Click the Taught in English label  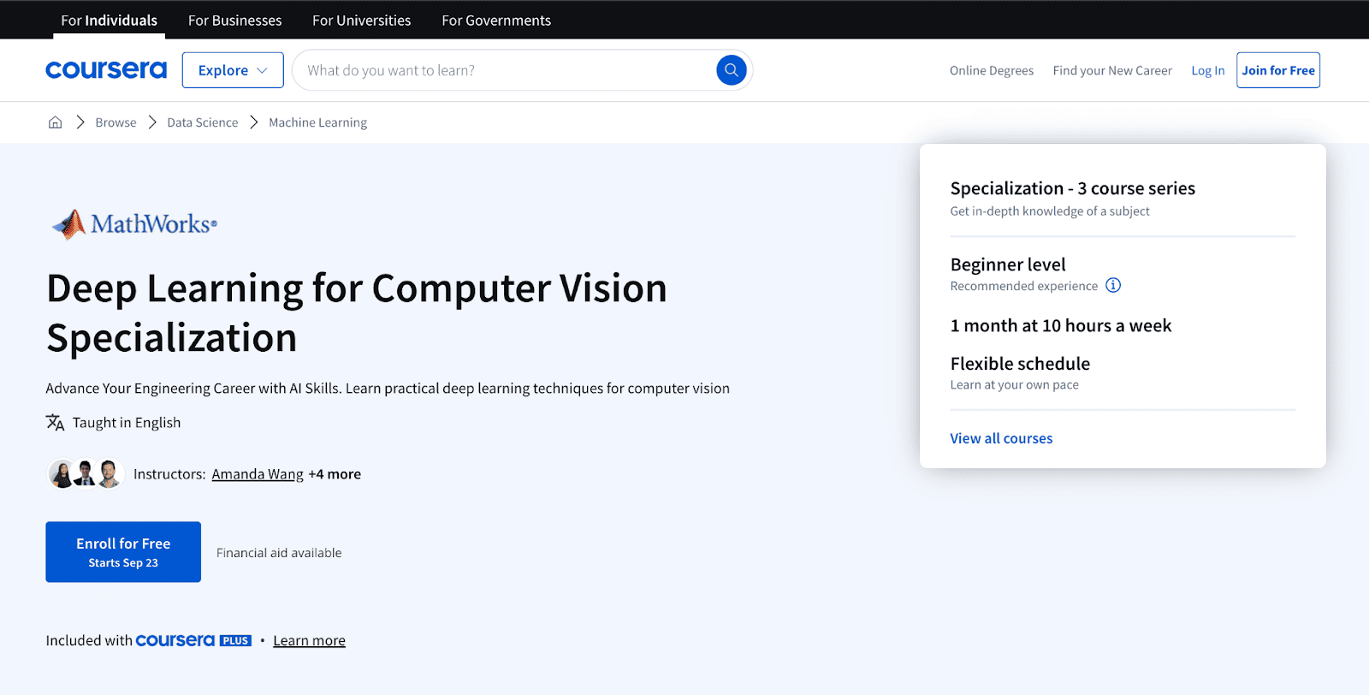(127, 423)
